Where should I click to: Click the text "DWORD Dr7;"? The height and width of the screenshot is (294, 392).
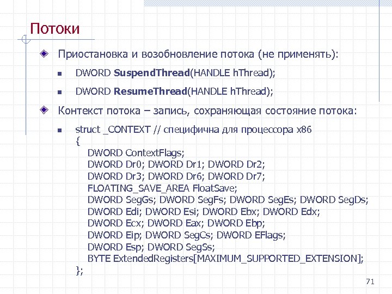pyautogui.click(x=236, y=176)
